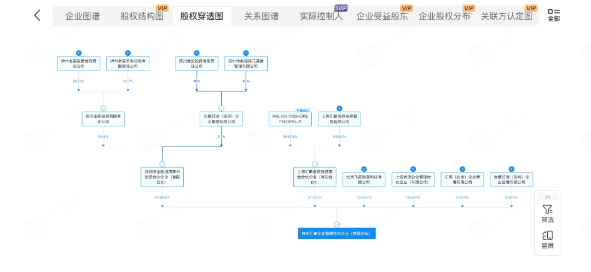Open 泸州老窖集团有限责任公司 node
Viewport: 591px width, 272px height.
[x=79, y=63]
